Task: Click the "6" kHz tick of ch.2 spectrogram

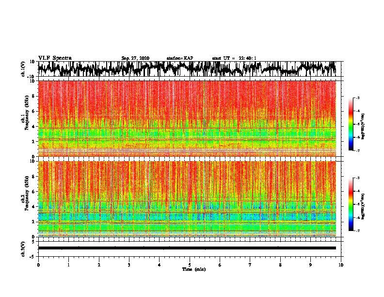Action: (x=34, y=192)
